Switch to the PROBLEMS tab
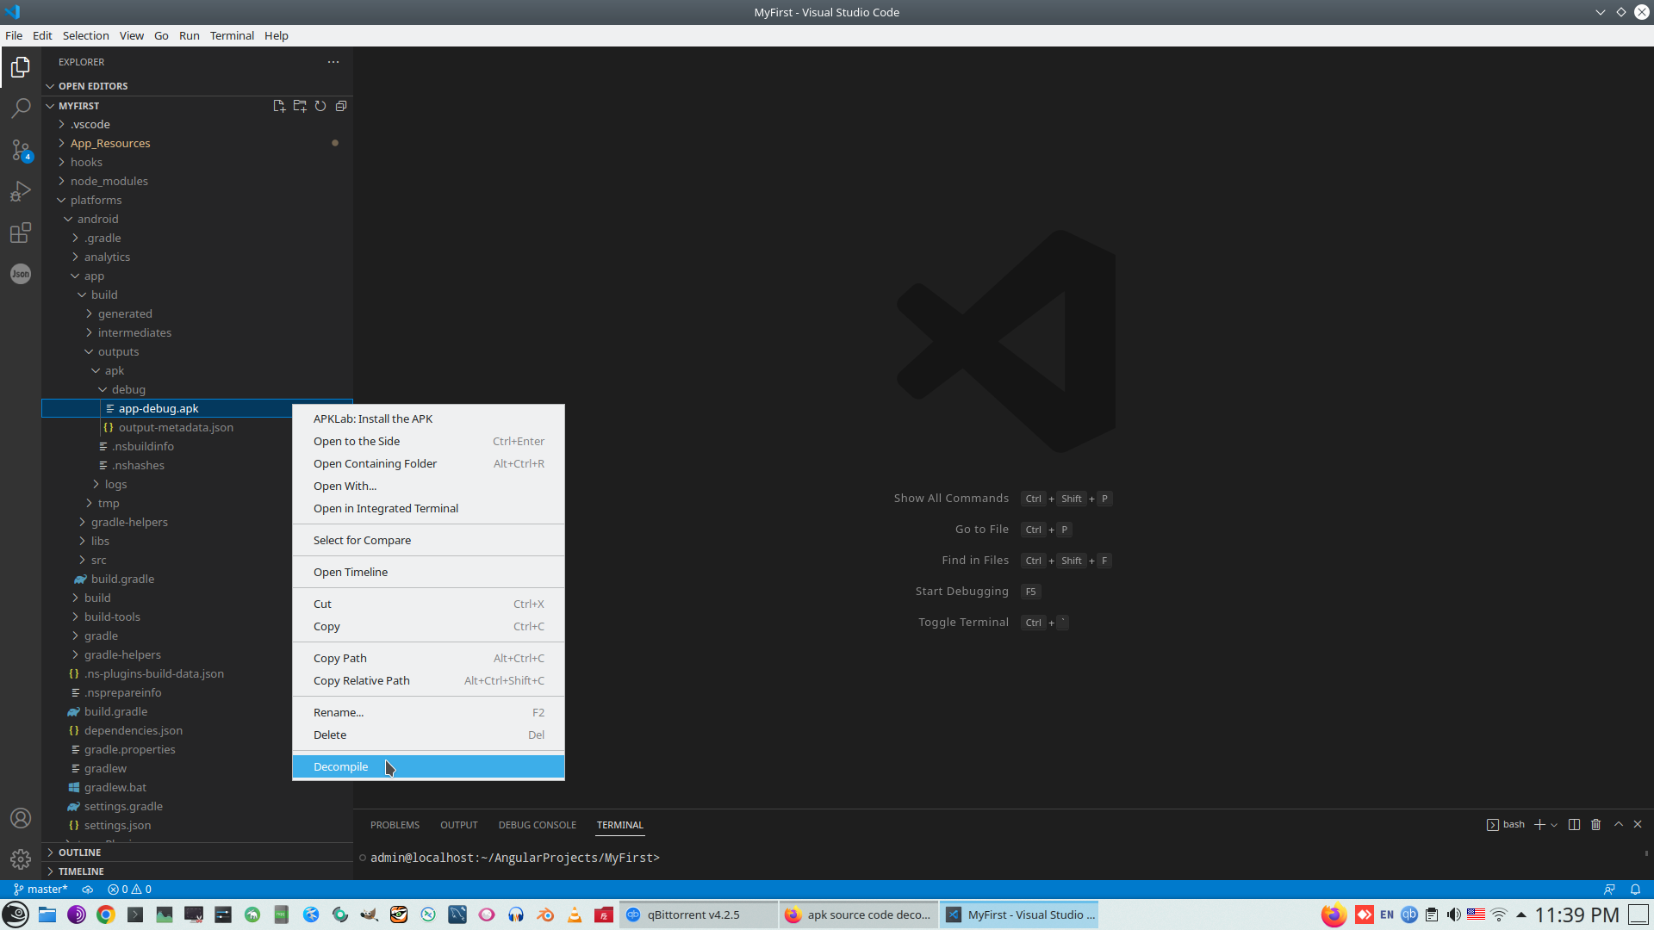This screenshot has height=930, width=1654. (x=395, y=824)
